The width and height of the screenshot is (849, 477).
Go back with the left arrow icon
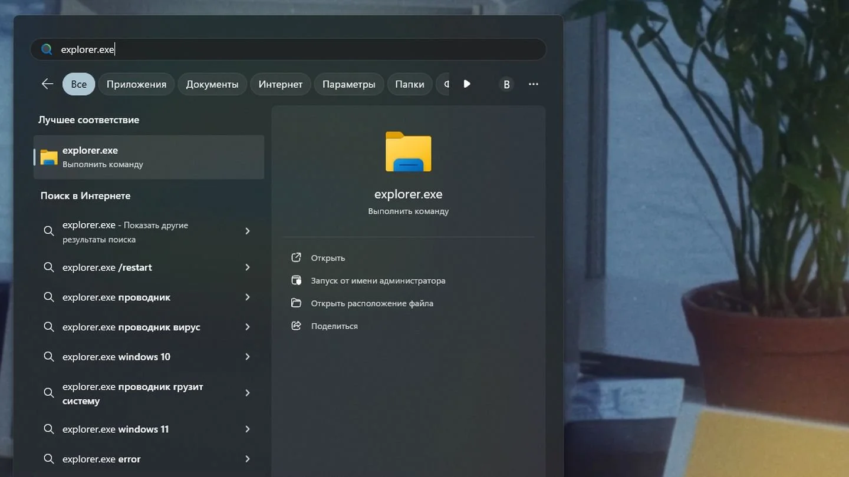pos(47,84)
